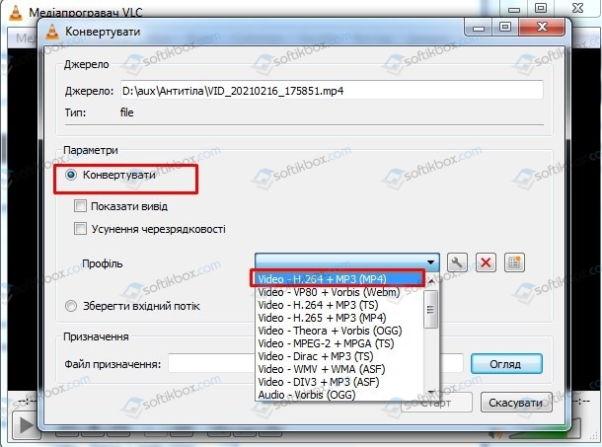Click the Огляд browse button
Image resolution: width=602 pixels, height=447 pixels.
506,364
